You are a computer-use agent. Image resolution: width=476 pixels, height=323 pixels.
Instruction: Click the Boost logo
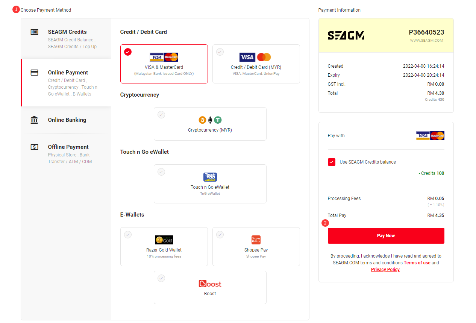210,284
